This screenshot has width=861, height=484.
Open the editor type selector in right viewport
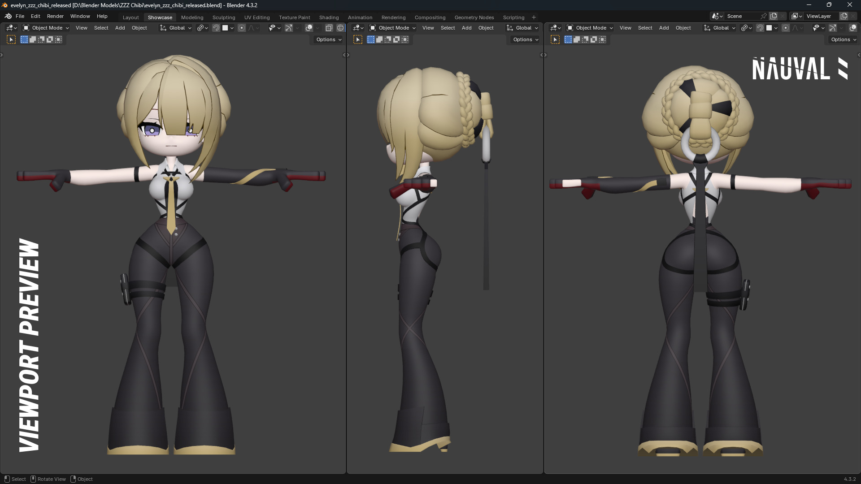coord(556,28)
